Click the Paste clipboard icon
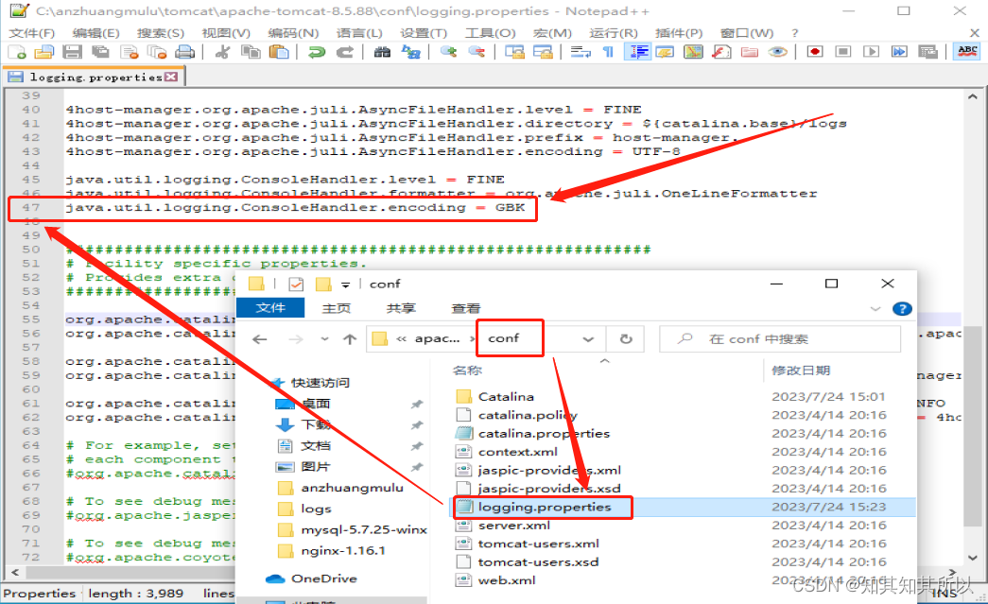 279,52
